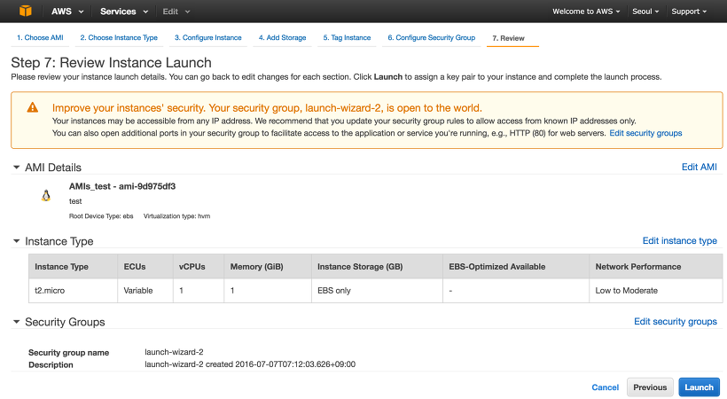Open the Edit dropdown in top bar
Image resolution: width=727 pixels, height=399 pixels.
tap(176, 12)
